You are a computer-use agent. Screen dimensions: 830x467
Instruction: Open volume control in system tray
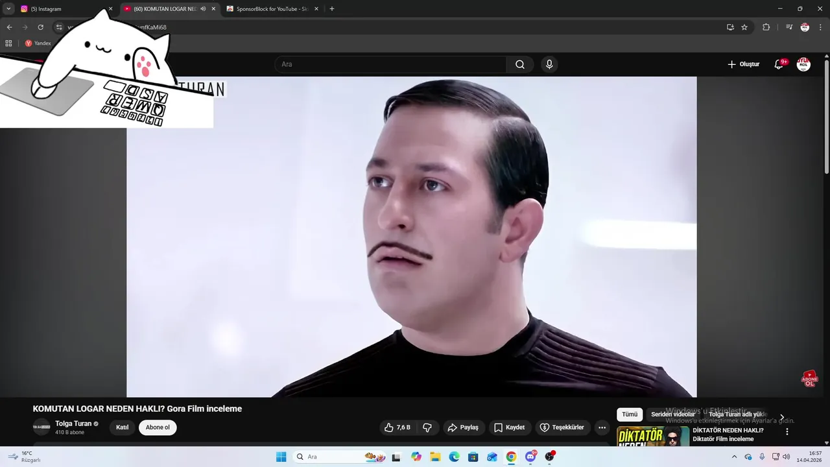(786, 457)
